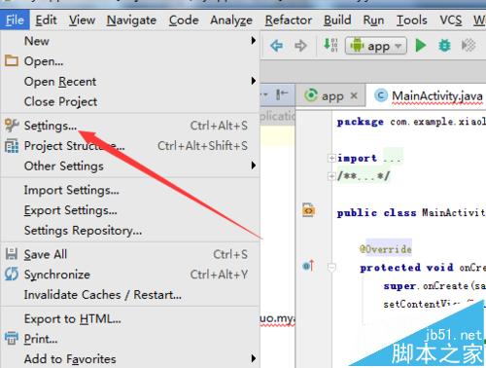Open the Run menu
486x368 pixels.
(x=373, y=20)
